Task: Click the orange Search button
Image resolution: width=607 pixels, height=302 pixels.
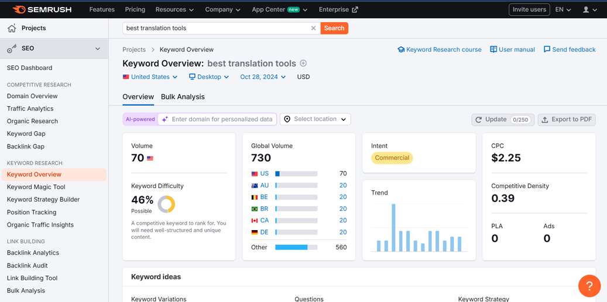Action: (334, 28)
